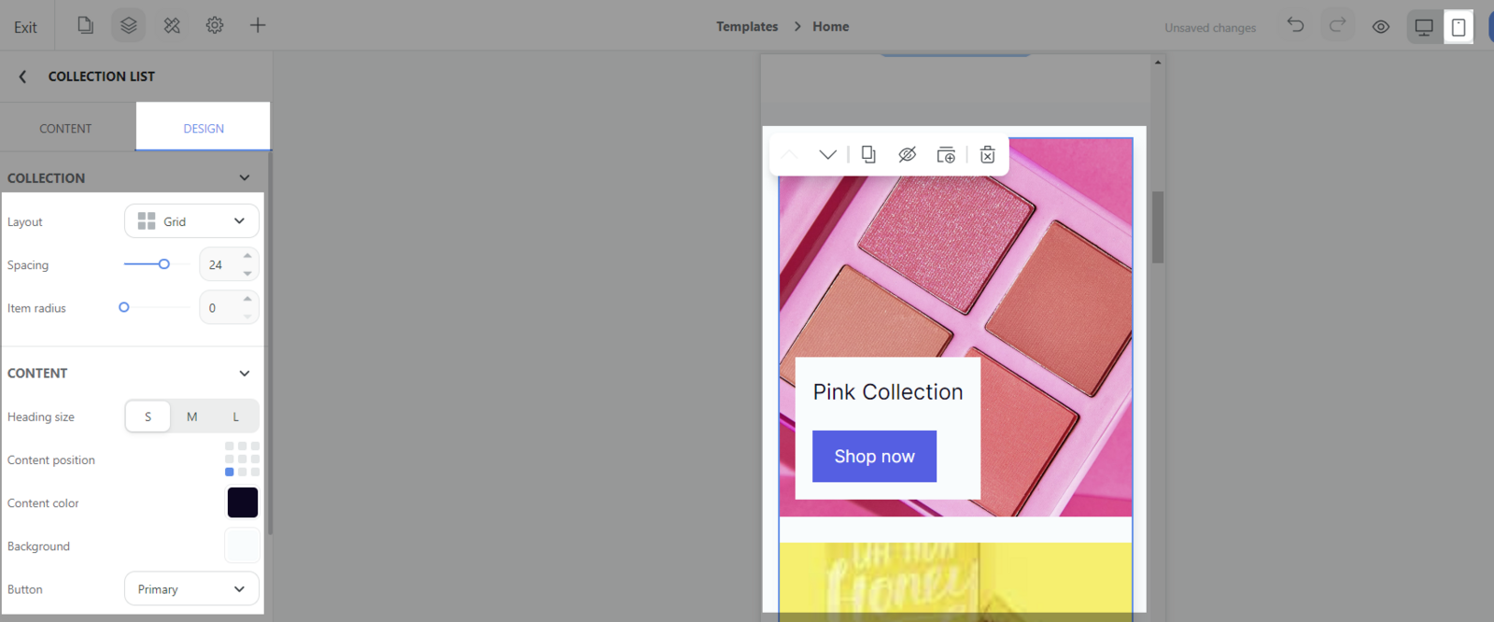The height and width of the screenshot is (622, 1494).
Task: Open the Pages icon in top toolbar
Action: (85, 25)
